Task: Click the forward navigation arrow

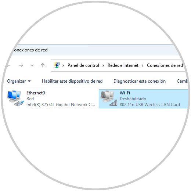Action: click(21, 65)
